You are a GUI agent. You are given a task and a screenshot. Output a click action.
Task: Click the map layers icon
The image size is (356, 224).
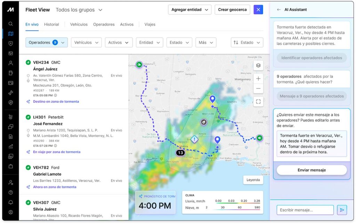[258, 66]
